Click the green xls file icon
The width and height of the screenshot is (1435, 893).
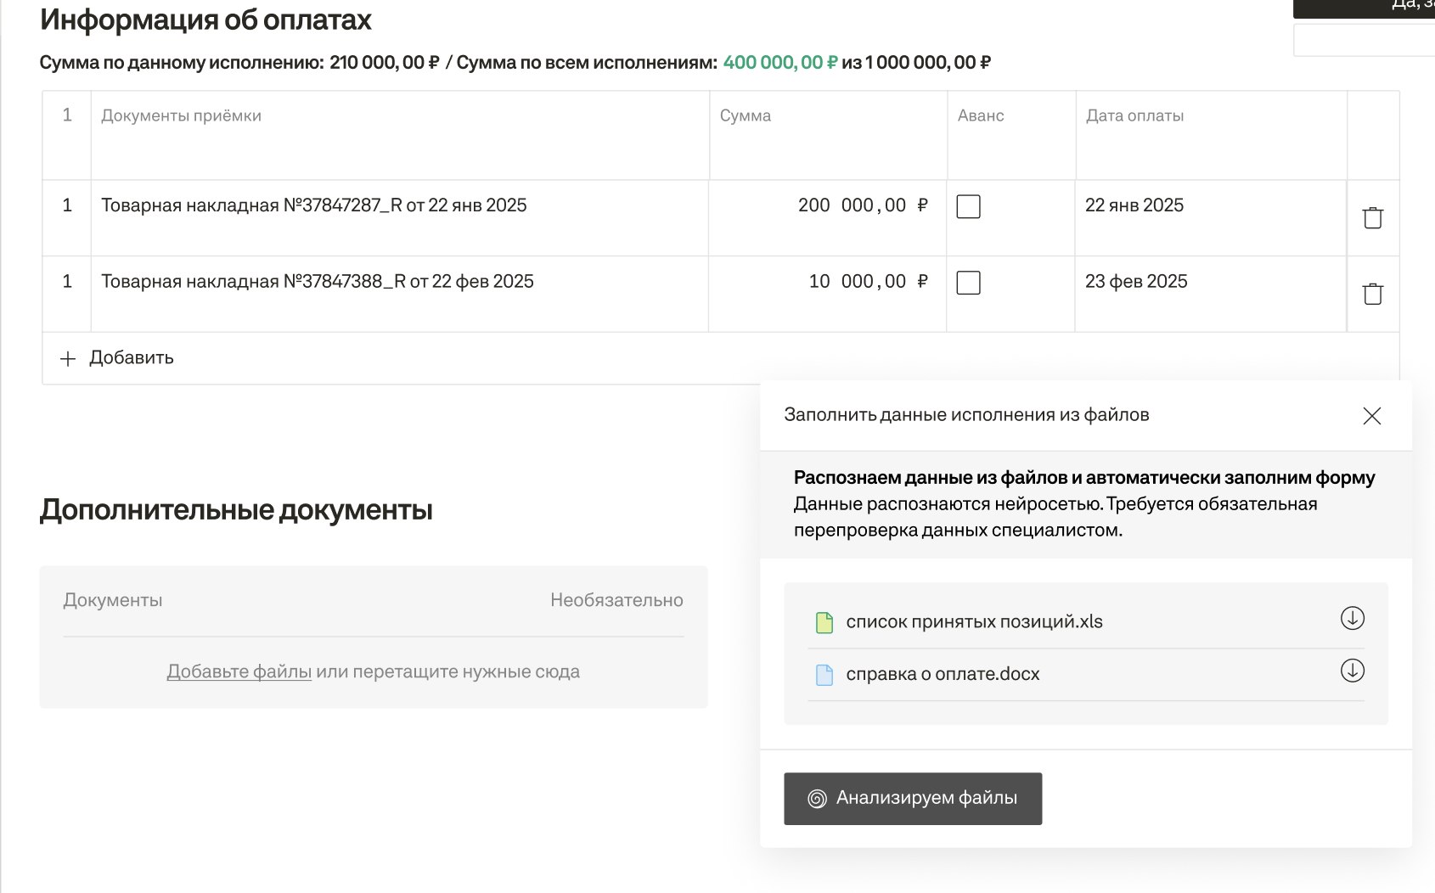pyautogui.click(x=824, y=622)
